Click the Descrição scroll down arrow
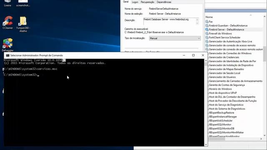Screen dimensions: 267x150 click(x=197, y=23)
